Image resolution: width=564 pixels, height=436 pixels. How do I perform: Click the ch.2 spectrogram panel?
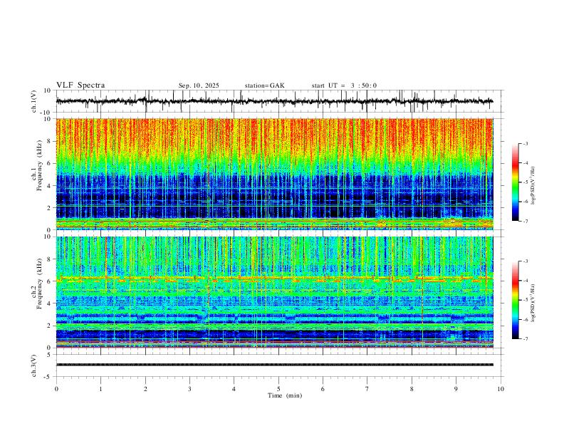pyautogui.click(x=274, y=292)
